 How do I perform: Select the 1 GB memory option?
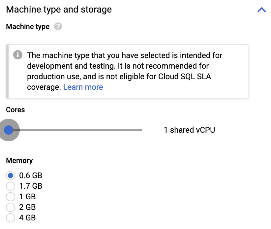click(11, 197)
